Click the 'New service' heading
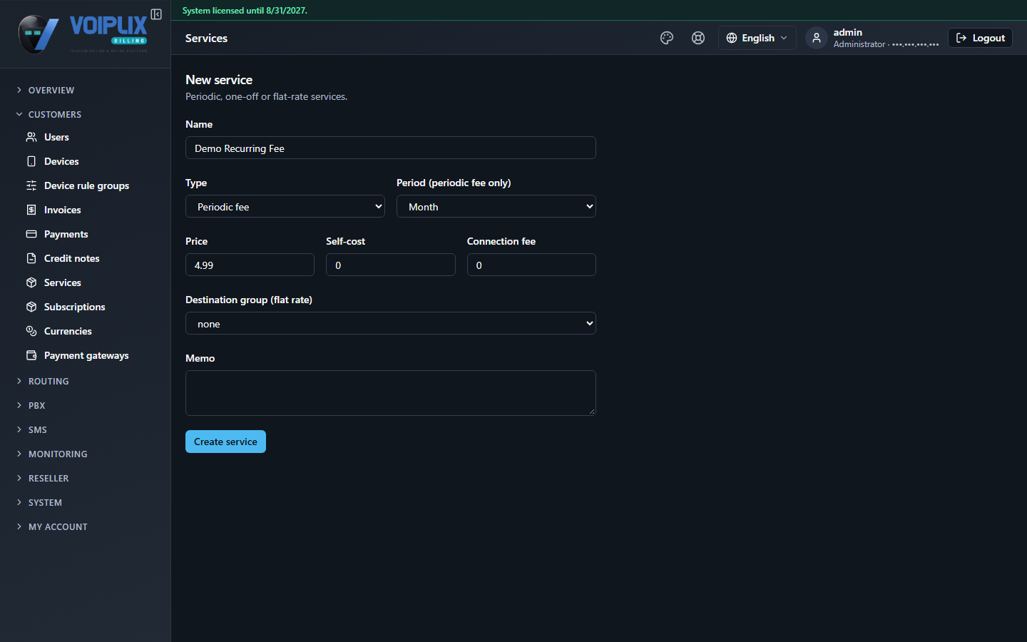Image resolution: width=1027 pixels, height=642 pixels. [219, 80]
